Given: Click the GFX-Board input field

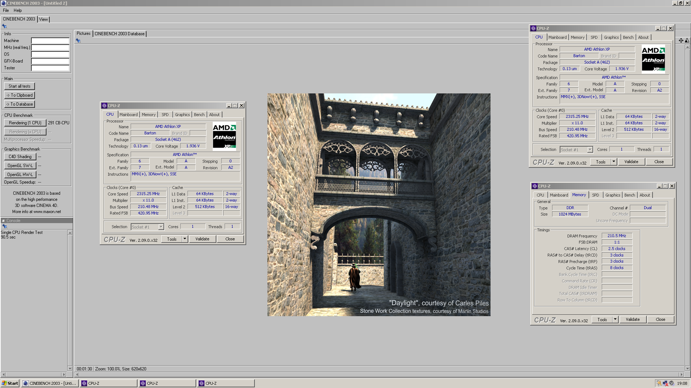Looking at the screenshot, I should (50, 61).
